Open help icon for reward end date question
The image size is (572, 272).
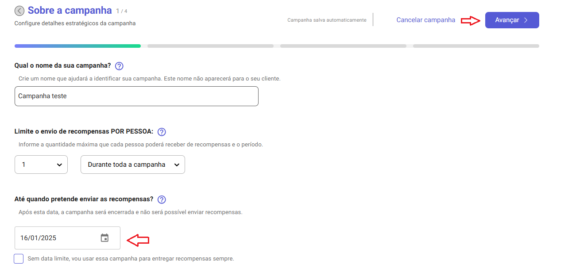(162, 199)
